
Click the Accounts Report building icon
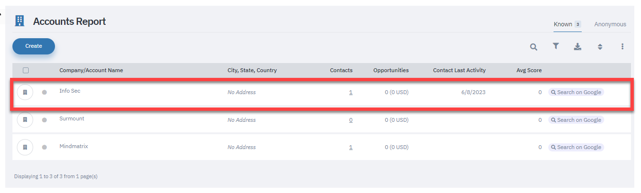click(x=20, y=21)
